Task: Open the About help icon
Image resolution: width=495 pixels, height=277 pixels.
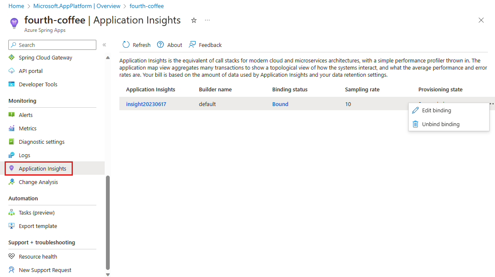Action: click(x=160, y=45)
